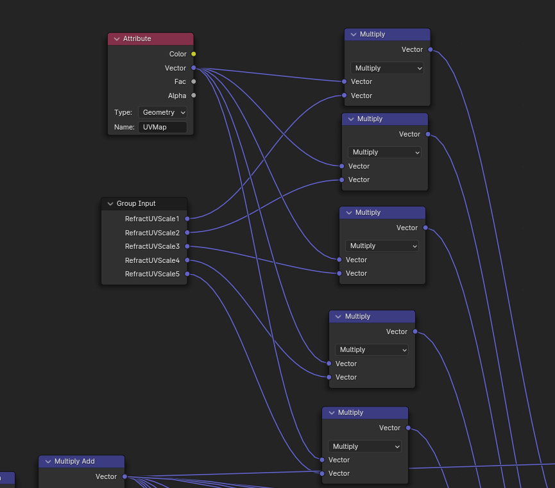Collapse the Attribute node using its chevron
This screenshot has height=488, width=555.
(x=117, y=39)
